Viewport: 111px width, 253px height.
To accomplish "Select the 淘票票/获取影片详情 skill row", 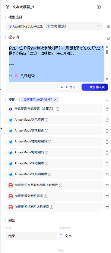I will pyautogui.click(x=54, y=196).
